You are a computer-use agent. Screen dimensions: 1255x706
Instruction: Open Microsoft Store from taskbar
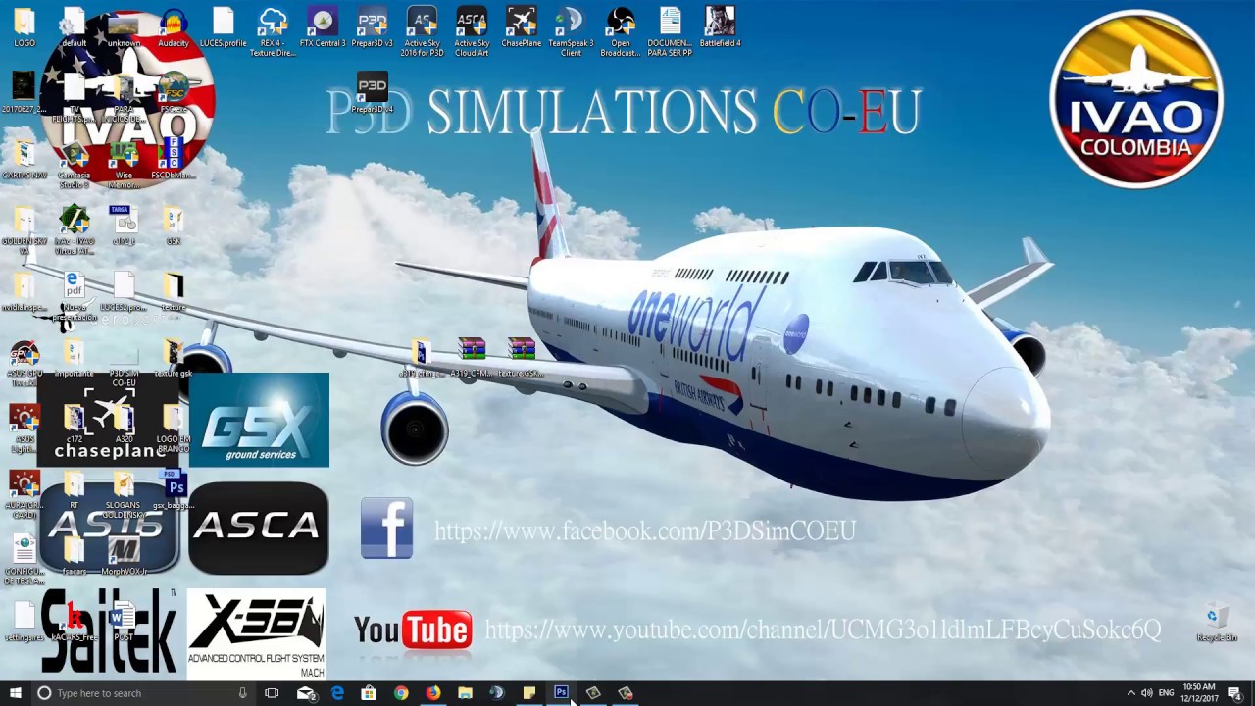pos(369,693)
